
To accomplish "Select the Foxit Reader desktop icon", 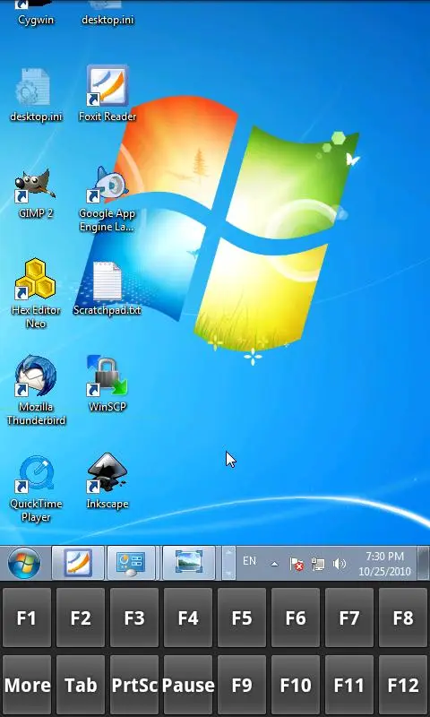I will 107,94.
